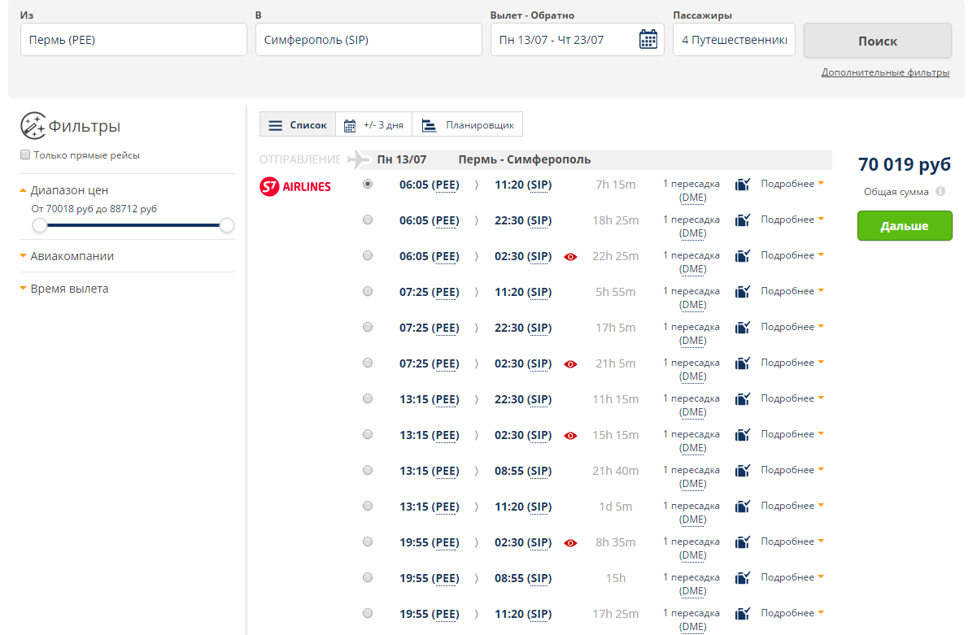Expand Время вылета filter section

tap(64, 289)
